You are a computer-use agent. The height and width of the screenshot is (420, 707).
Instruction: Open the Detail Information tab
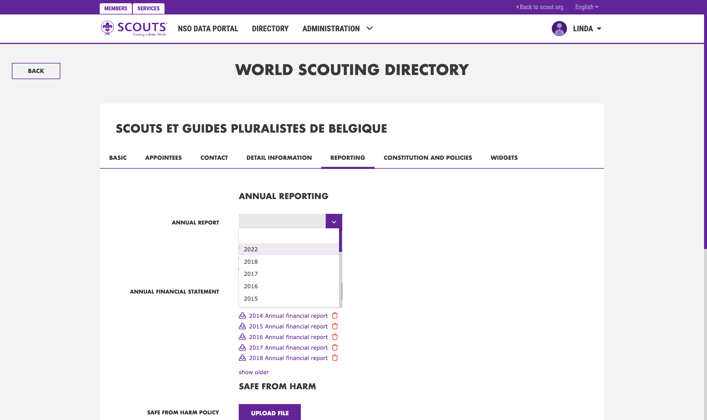tap(279, 158)
